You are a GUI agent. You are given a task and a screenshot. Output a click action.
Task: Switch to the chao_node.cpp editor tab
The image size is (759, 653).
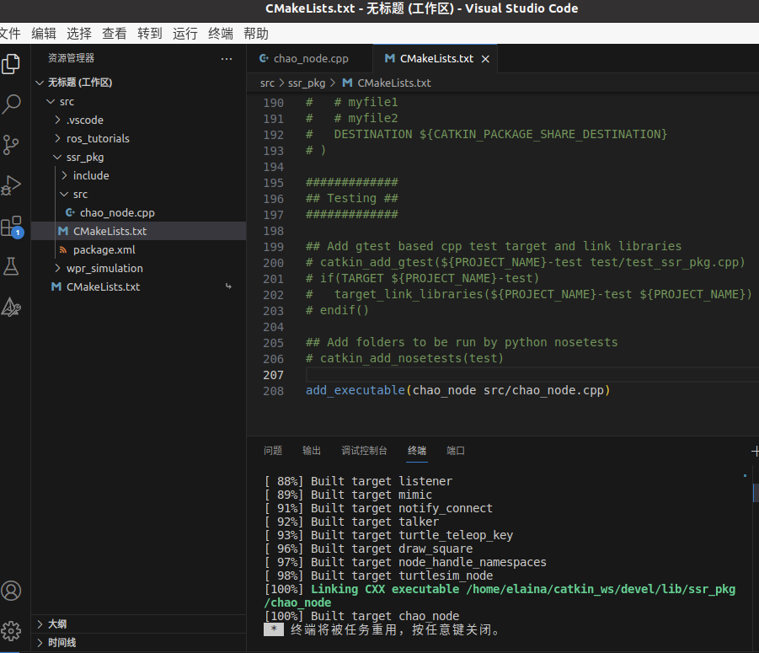point(310,59)
